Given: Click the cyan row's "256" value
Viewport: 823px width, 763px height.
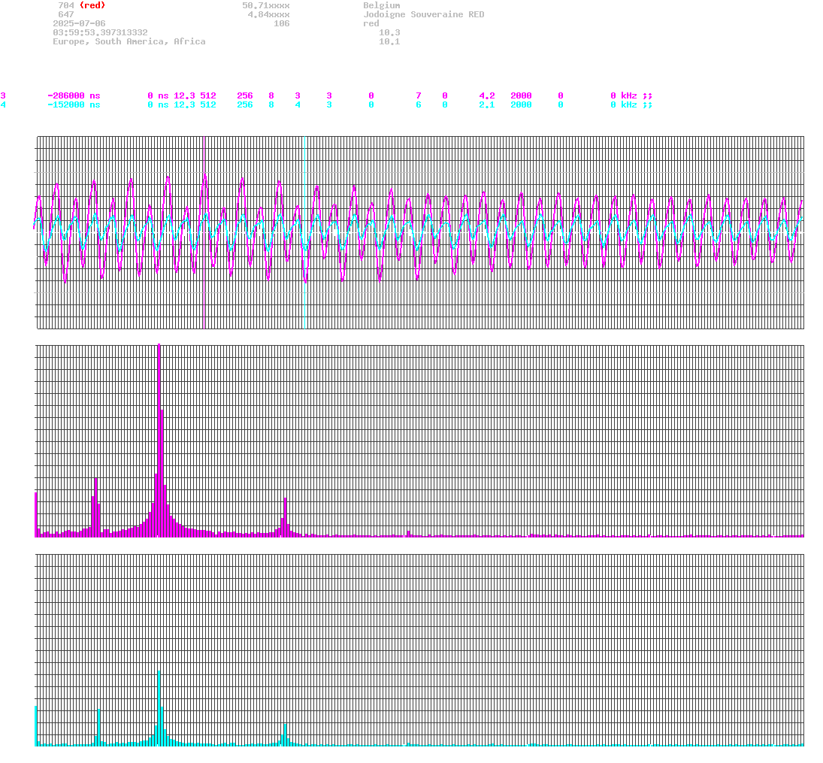Looking at the screenshot, I should click(245, 104).
